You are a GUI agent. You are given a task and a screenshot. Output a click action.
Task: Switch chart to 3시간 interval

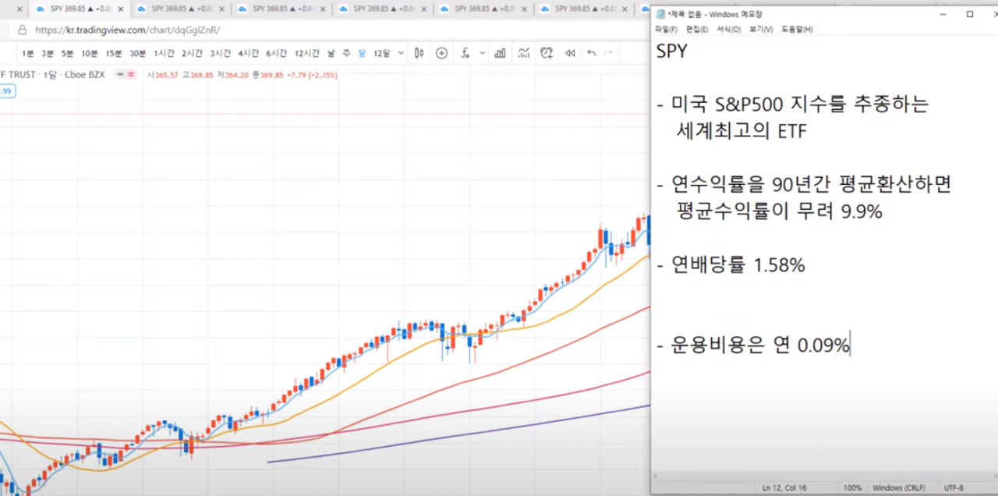click(220, 53)
